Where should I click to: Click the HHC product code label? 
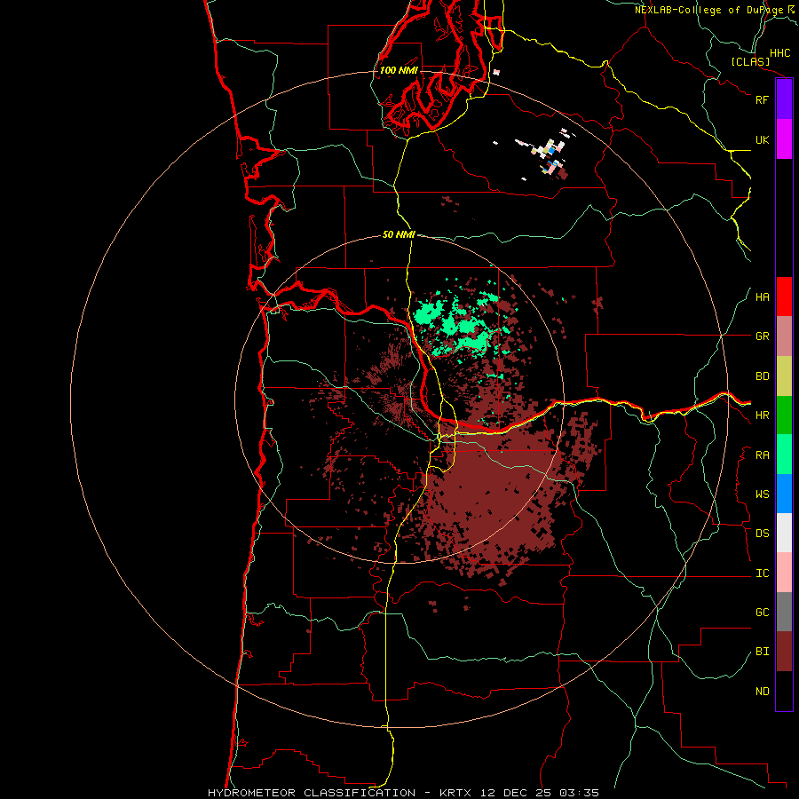779,53
